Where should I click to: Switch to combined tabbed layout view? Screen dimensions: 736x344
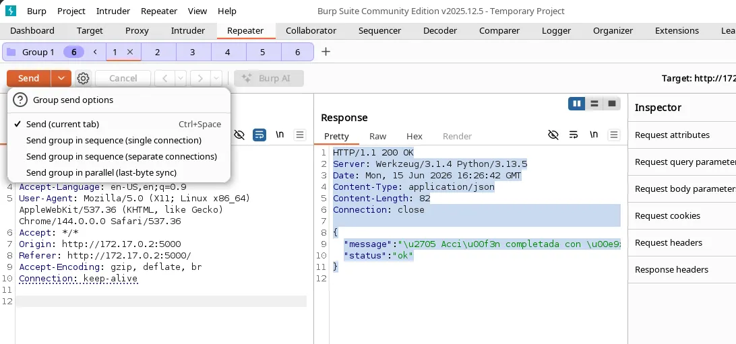tap(611, 104)
